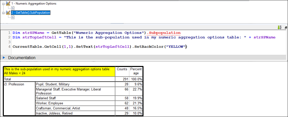
Task: Collapse the 2 - GetTable().SubPopulation node
Action: click(x=3, y=13)
